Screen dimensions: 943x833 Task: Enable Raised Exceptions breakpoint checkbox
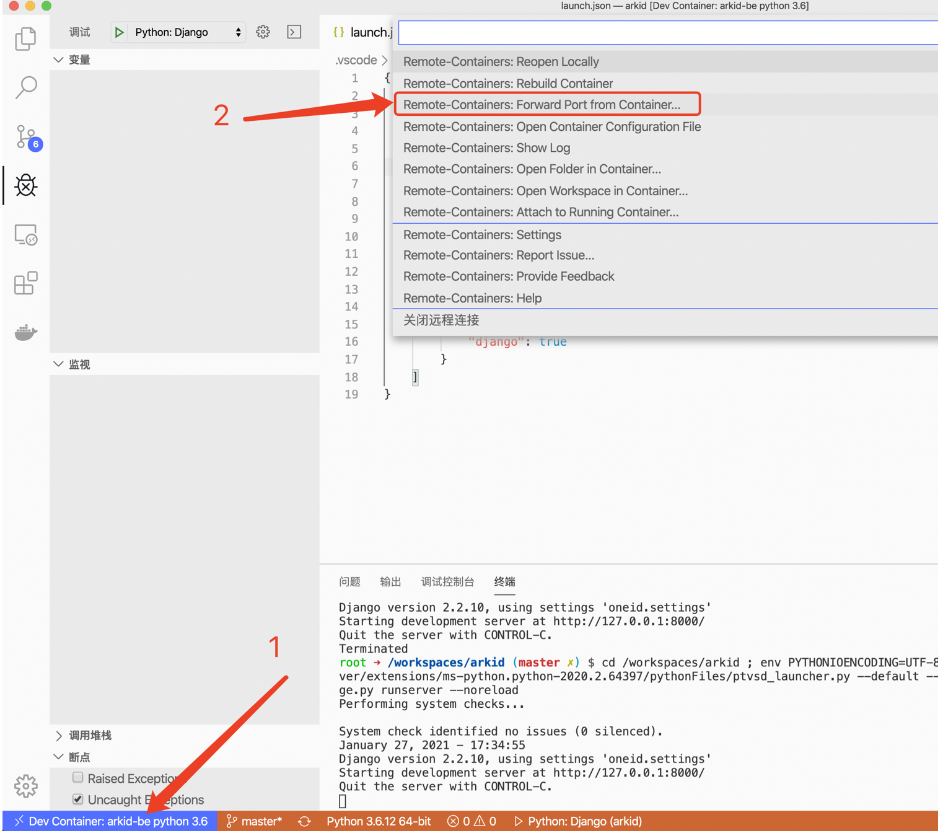(77, 777)
